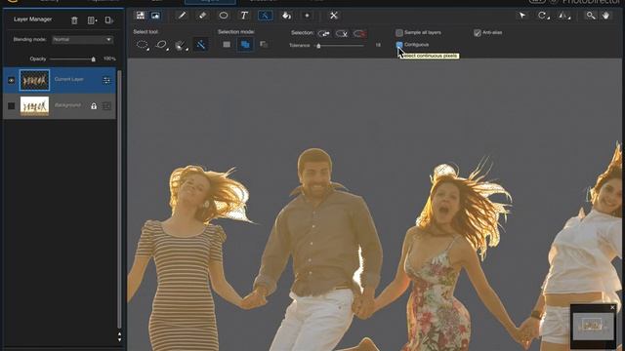Open Background layer settings icon
This screenshot has width=625, height=351.
106,106
